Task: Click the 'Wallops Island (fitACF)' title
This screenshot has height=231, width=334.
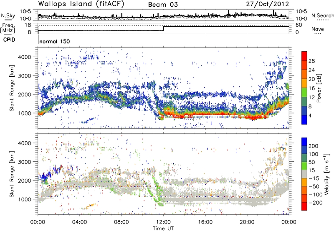Action: pos(81,4)
